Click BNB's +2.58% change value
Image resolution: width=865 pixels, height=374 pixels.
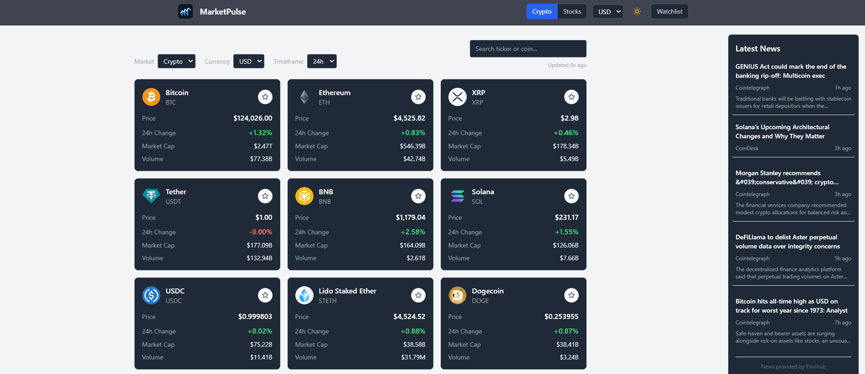tap(413, 232)
